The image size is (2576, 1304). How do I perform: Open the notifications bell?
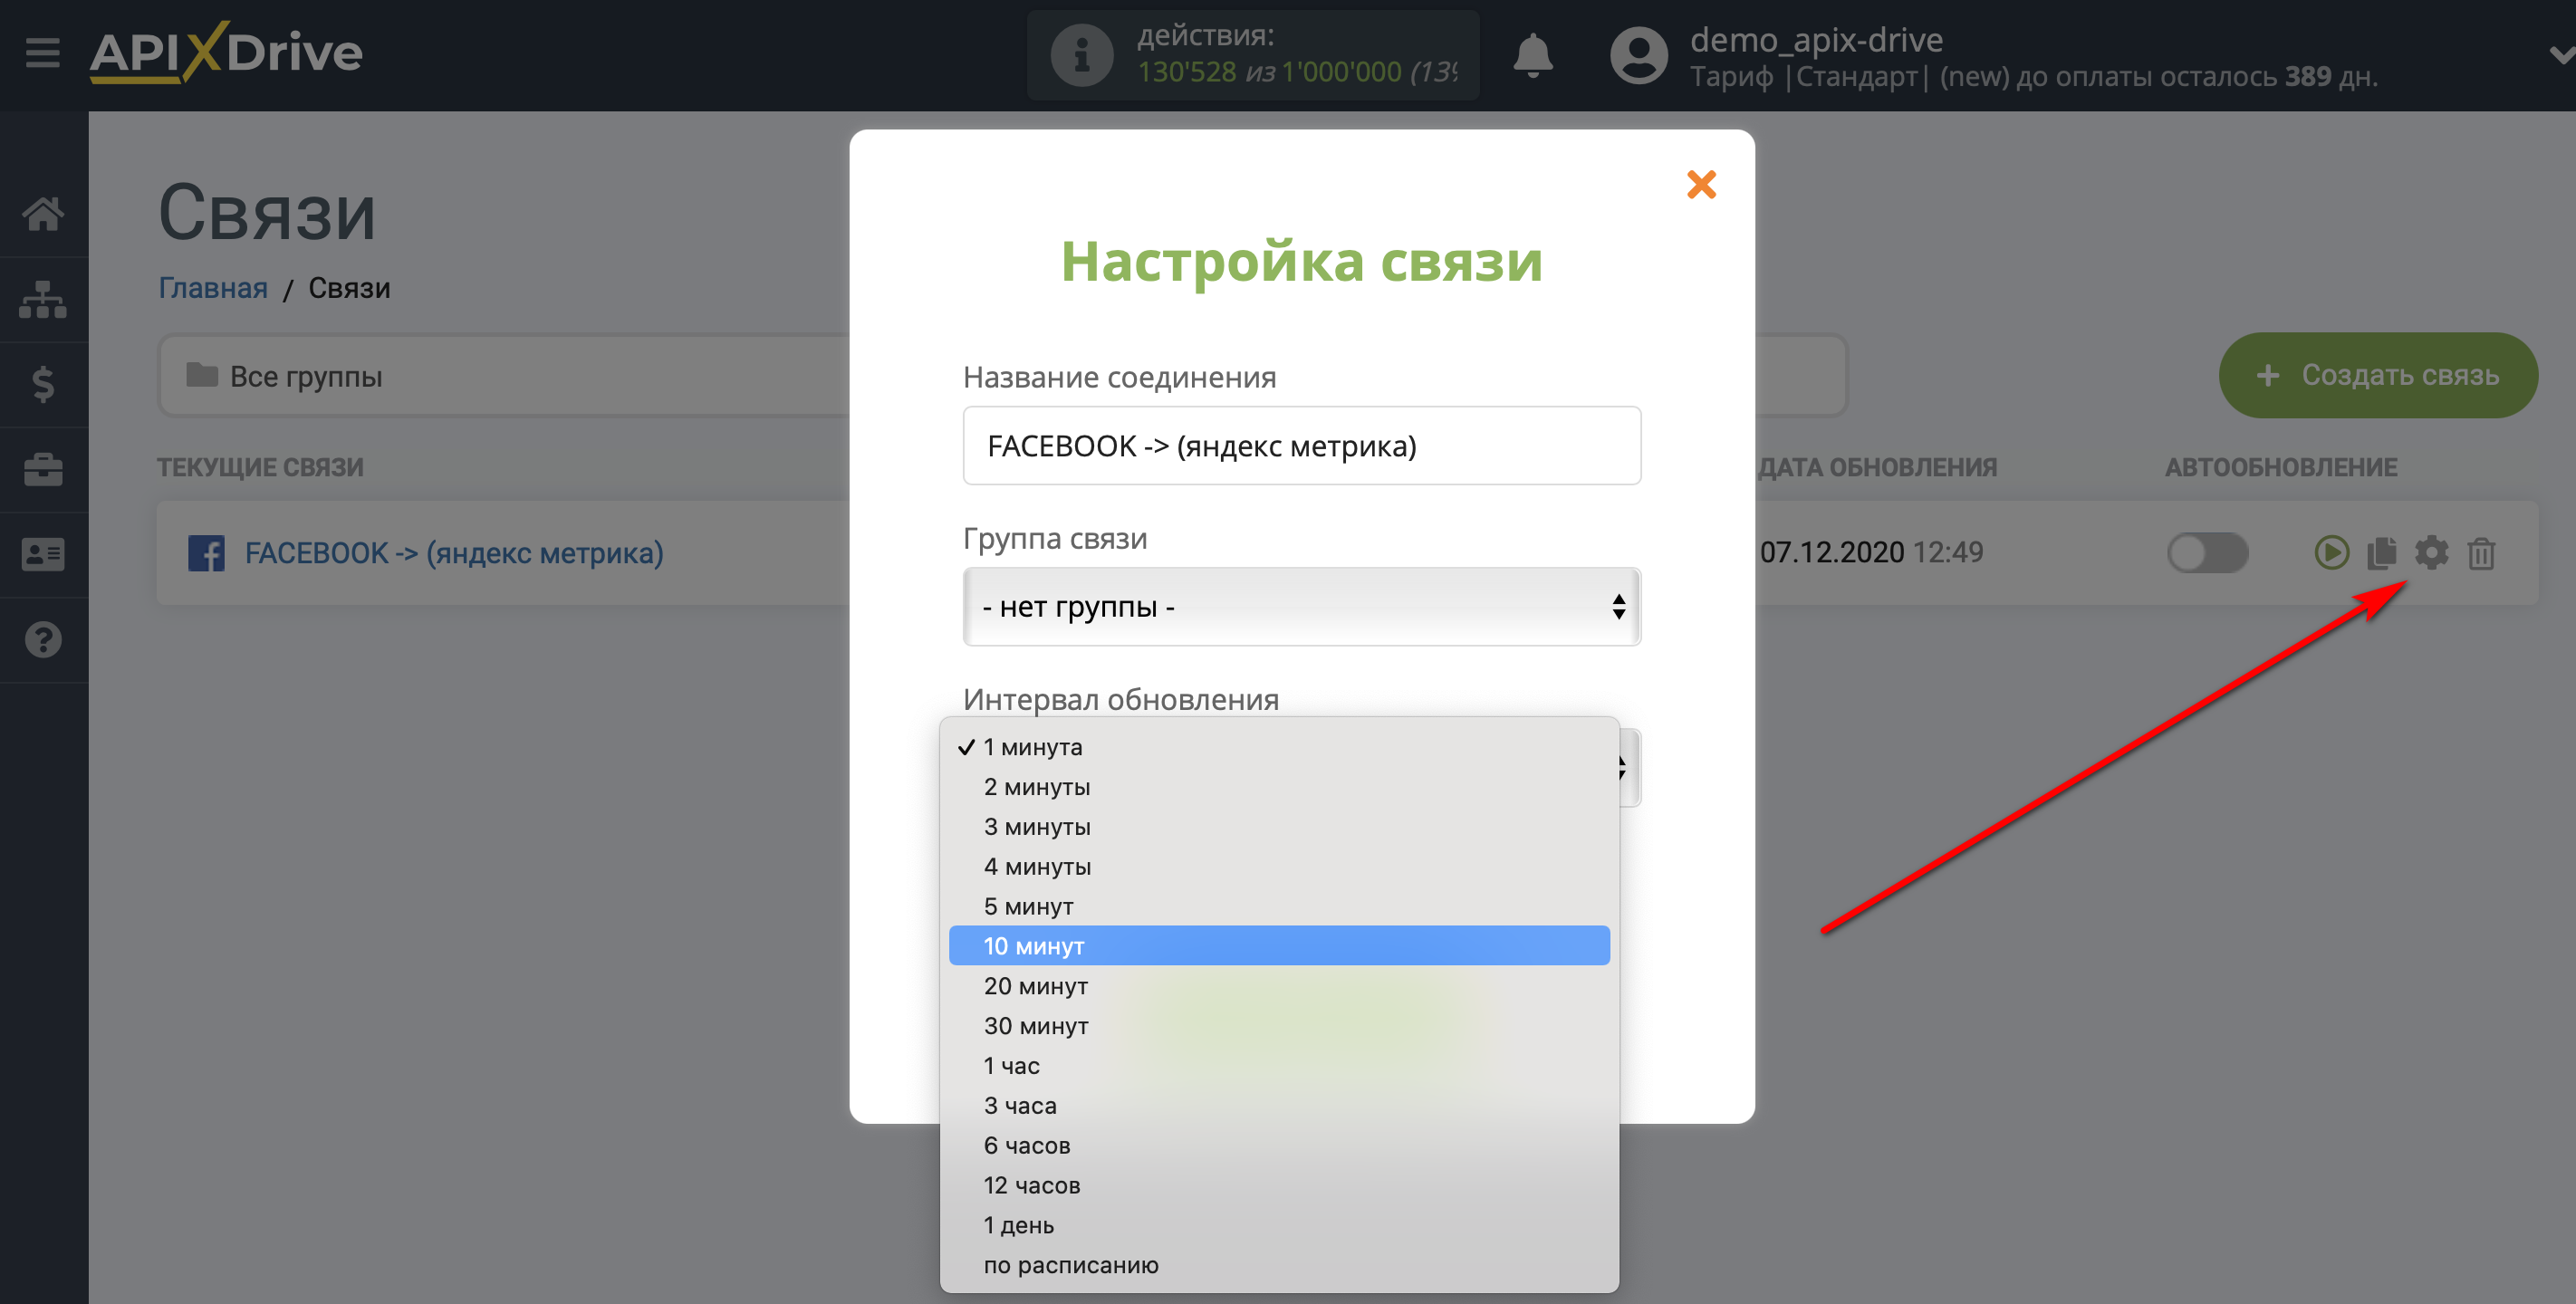click(x=1532, y=56)
